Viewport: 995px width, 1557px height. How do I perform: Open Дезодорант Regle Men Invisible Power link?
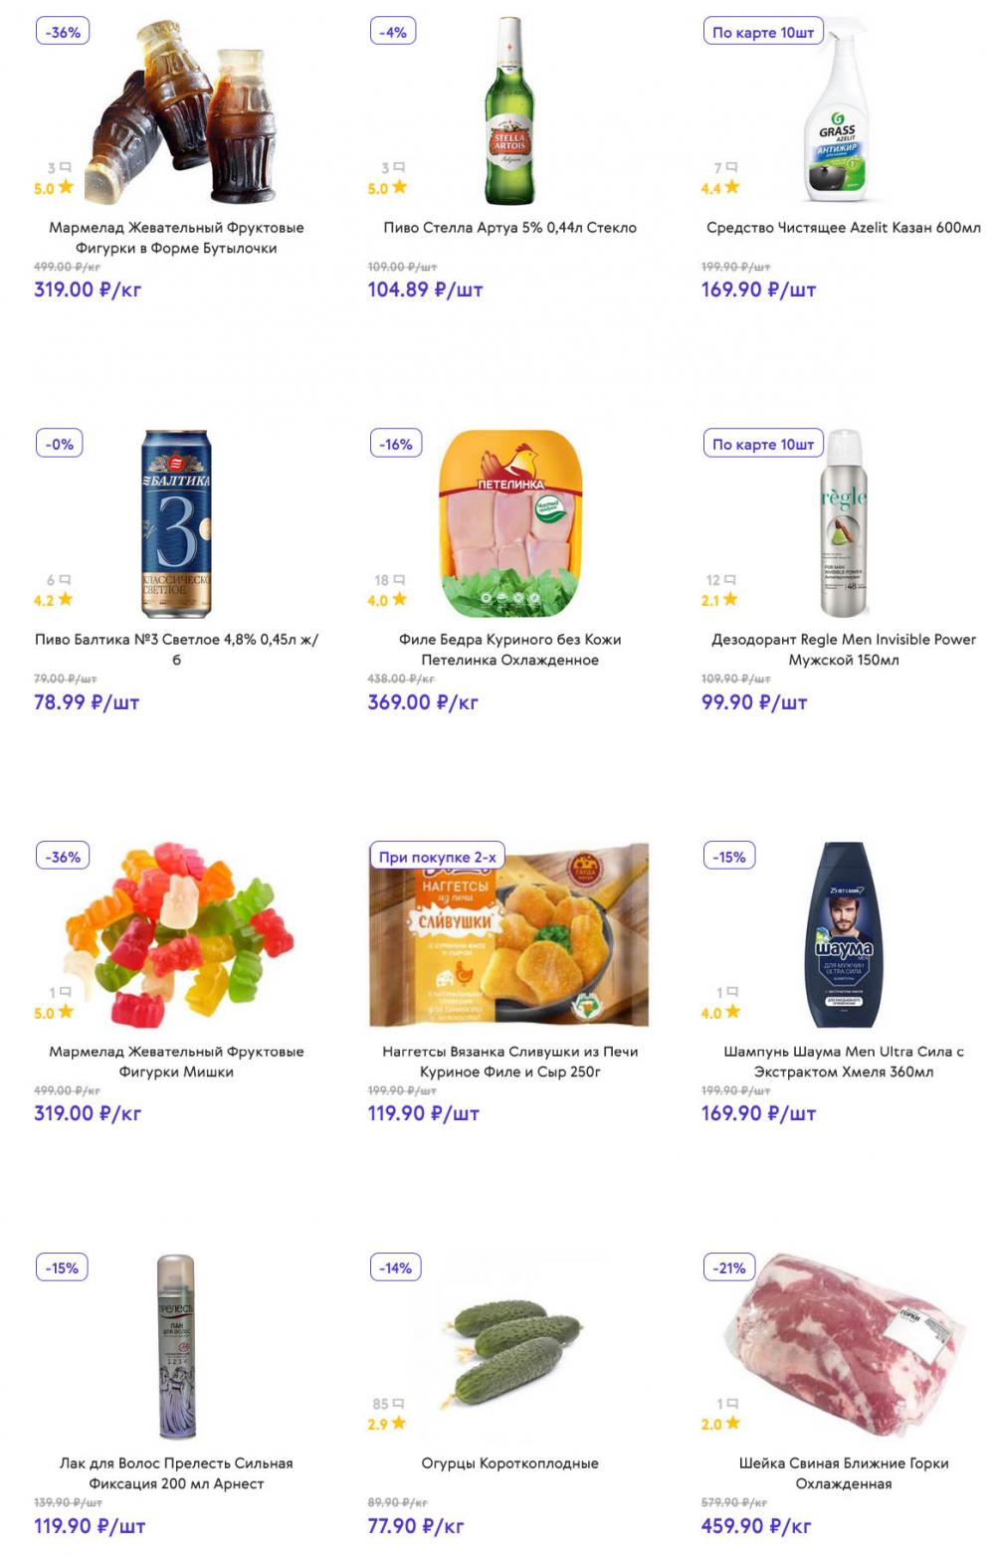844,650
